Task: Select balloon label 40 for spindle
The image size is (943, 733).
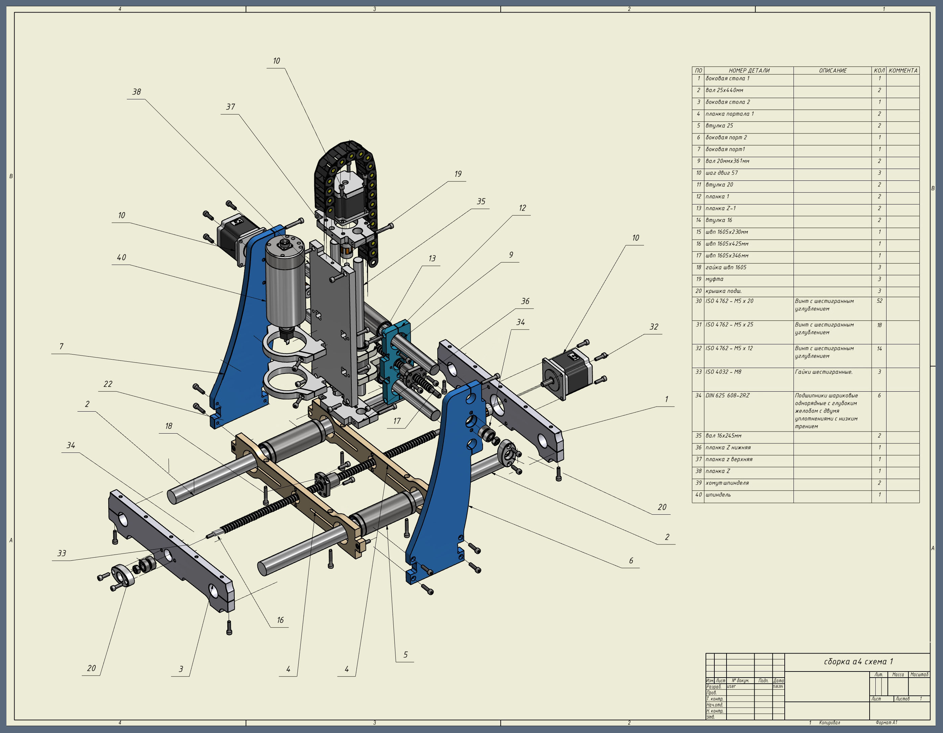Action: (x=121, y=258)
